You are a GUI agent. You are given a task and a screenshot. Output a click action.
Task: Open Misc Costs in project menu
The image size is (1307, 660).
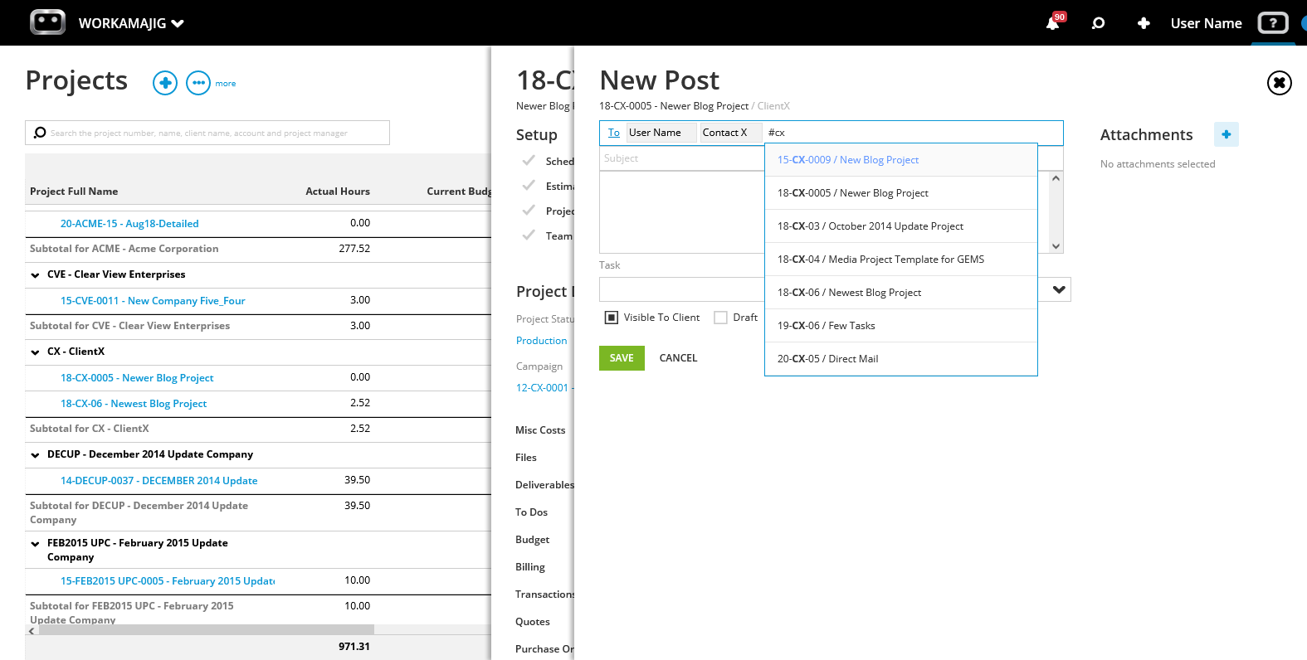[540, 430]
